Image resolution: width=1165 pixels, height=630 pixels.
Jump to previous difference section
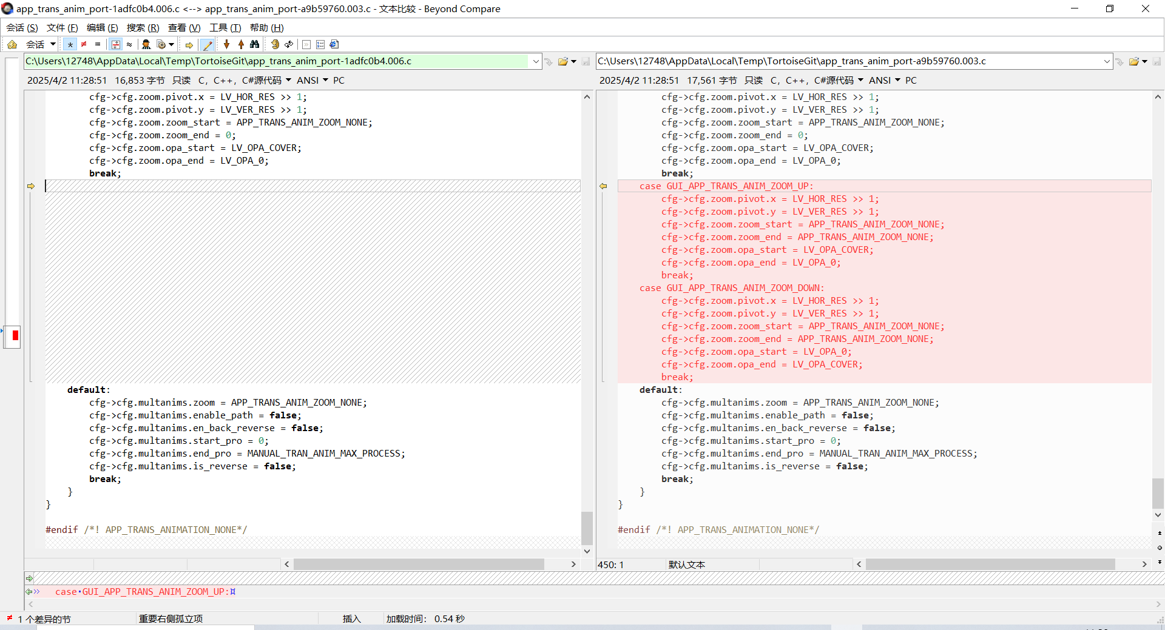click(241, 44)
